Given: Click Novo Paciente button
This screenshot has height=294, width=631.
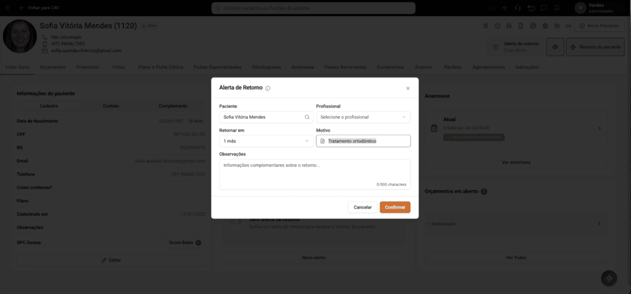Looking at the screenshot, I should pyautogui.click(x=600, y=26).
